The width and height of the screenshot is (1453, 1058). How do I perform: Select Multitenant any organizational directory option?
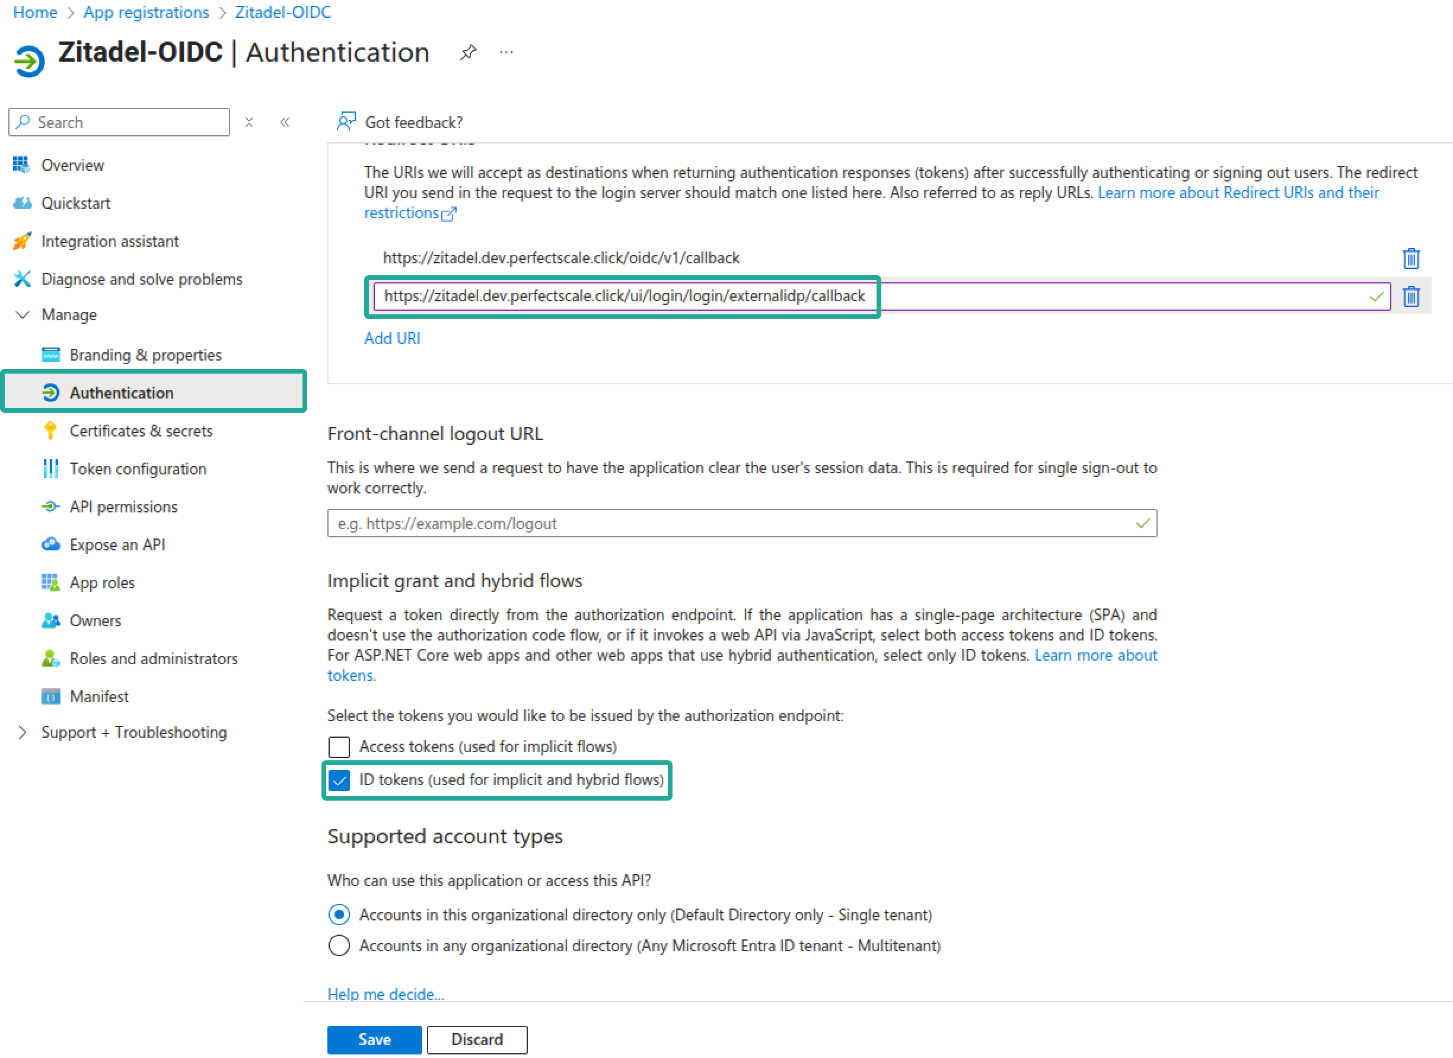click(x=339, y=945)
